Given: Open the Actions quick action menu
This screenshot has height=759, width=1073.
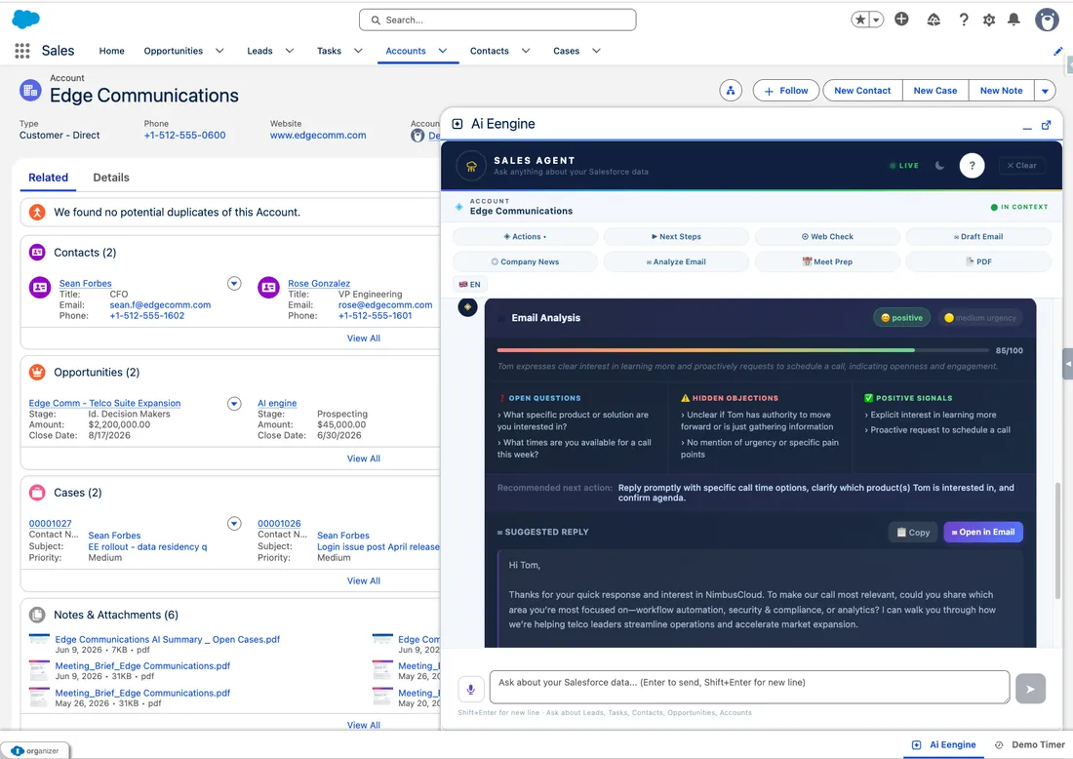Looking at the screenshot, I should [x=525, y=237].
